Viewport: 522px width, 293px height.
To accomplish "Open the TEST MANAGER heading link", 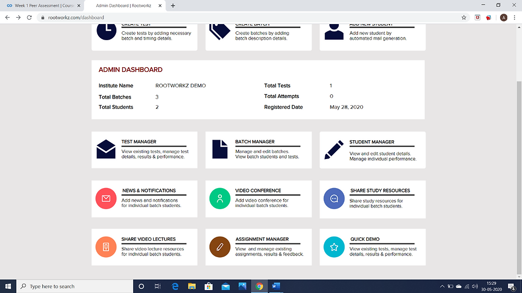I will (x=139, y=142).
